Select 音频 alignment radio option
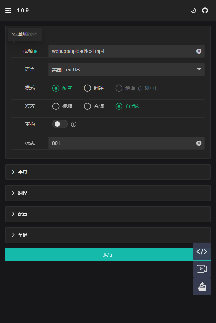The width and height of the screenshot is (216, 323). [x=94, y=106]
